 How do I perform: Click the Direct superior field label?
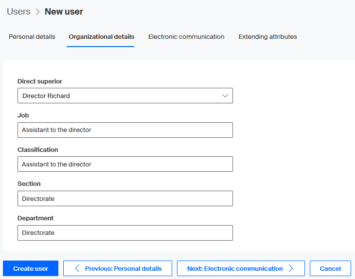(40, 82)
